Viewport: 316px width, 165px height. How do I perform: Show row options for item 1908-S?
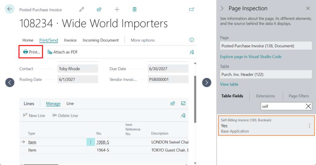click(x=90, y=142)
